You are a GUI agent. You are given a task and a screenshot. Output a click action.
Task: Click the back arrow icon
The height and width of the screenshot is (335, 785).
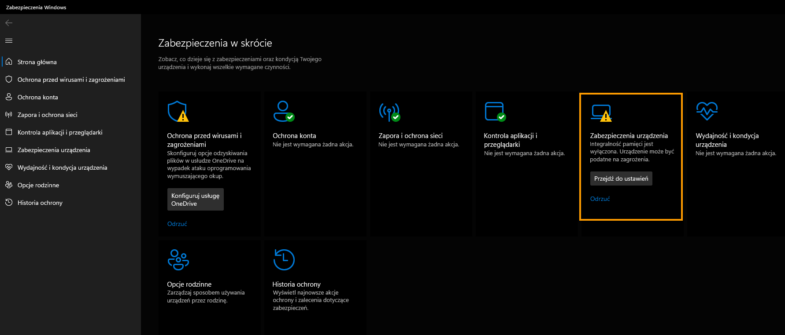coord(9,23)
